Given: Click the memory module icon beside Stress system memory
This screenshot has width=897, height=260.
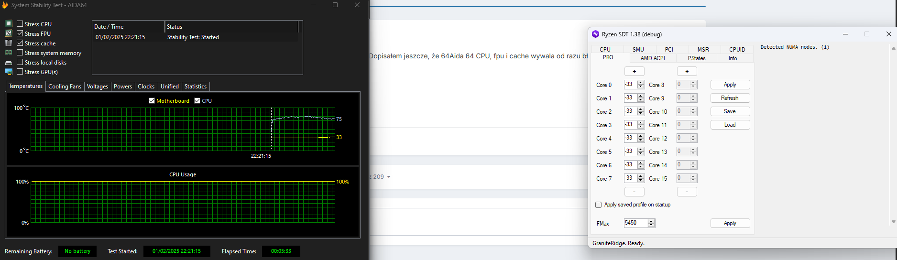Looking at the screenshot, I should (x=9, y=53).
